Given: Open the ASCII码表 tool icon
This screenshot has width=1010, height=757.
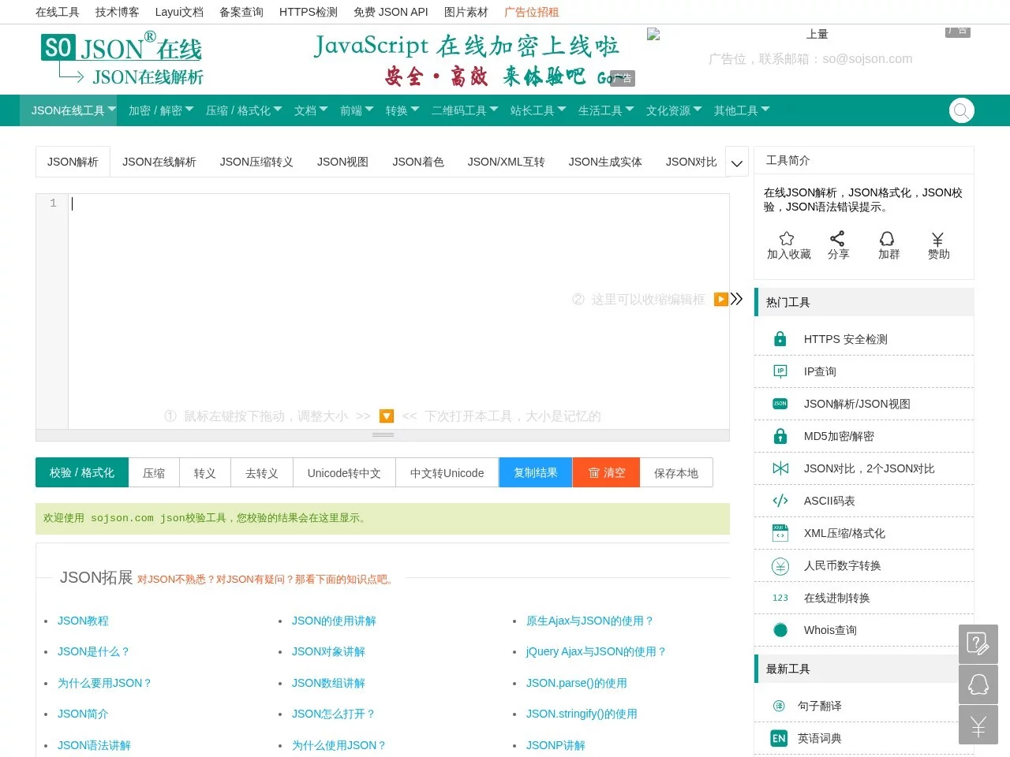Looking at the screenshot, I should (x=780, y=500).
